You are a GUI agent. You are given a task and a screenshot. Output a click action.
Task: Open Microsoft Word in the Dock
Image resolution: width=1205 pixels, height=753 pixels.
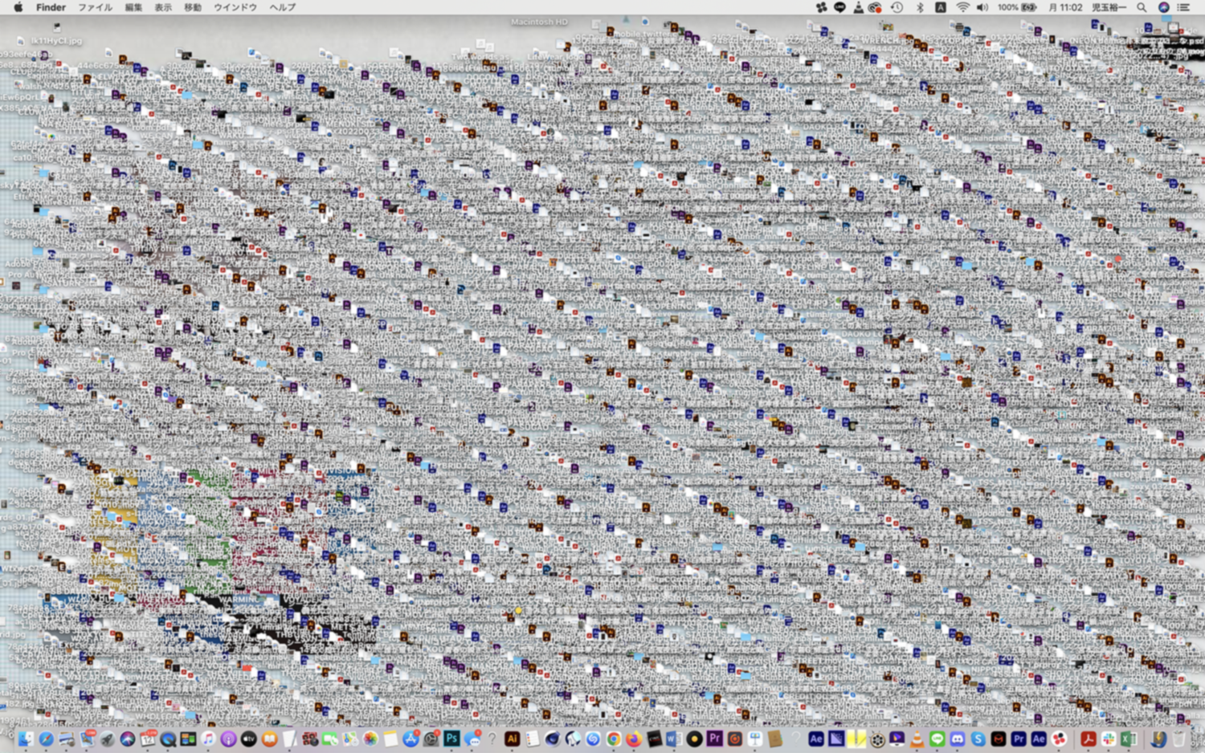674,739
